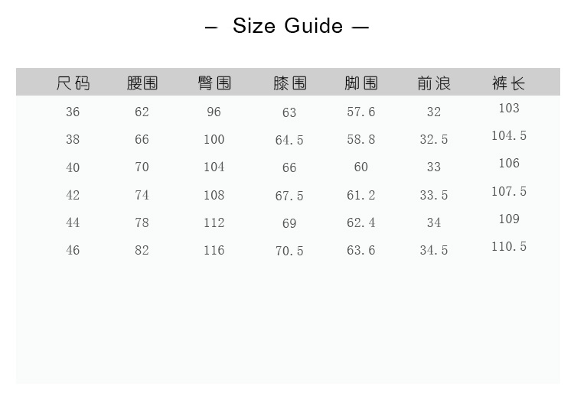Click the leg opening value 62.4
The image size is (574, 409).
(x=361, y=222)
